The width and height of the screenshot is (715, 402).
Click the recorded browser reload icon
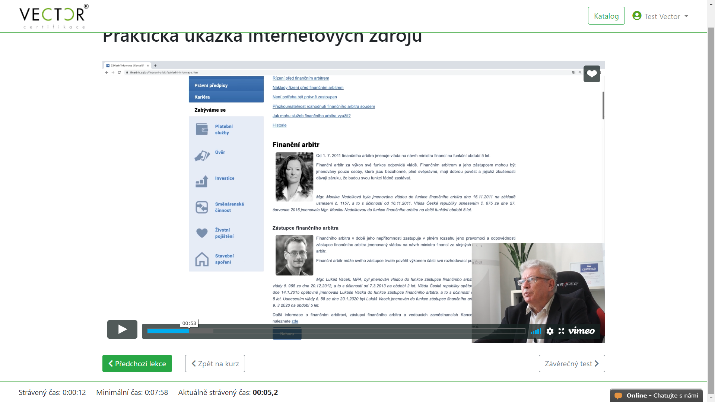[x=119, y=73]
